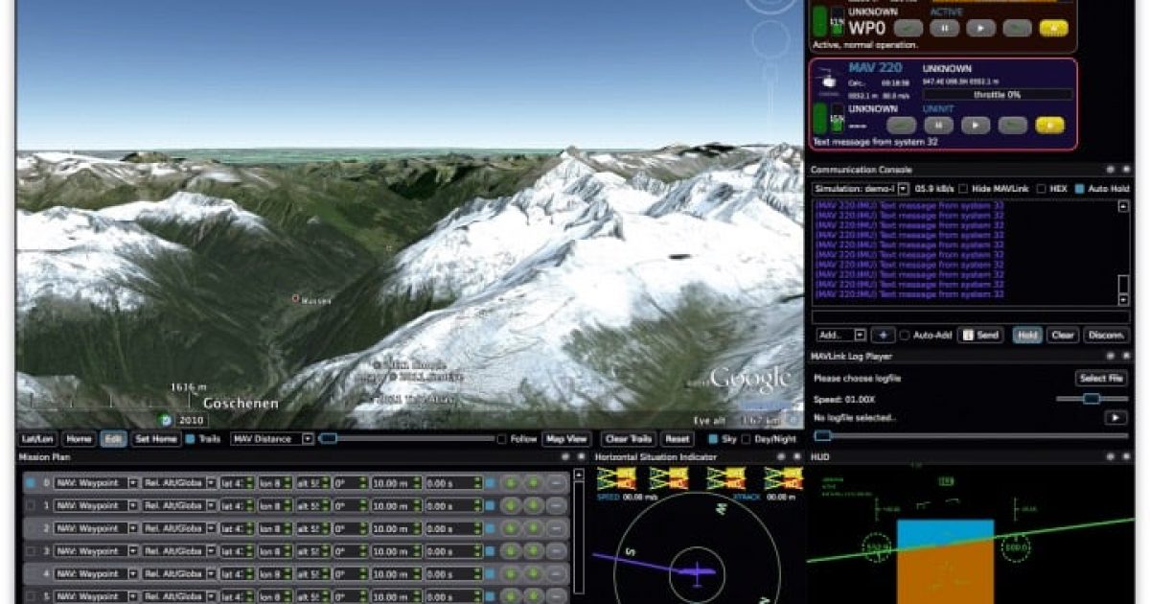Image resolution: width=1150 pixels, height=604 pixels.
Task: Open Rel. Alt/Global dropdown for waypoint 0
Action: [179, 483]
